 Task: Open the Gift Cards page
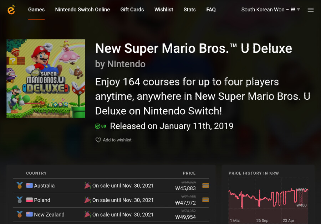[x=132, y=10]
